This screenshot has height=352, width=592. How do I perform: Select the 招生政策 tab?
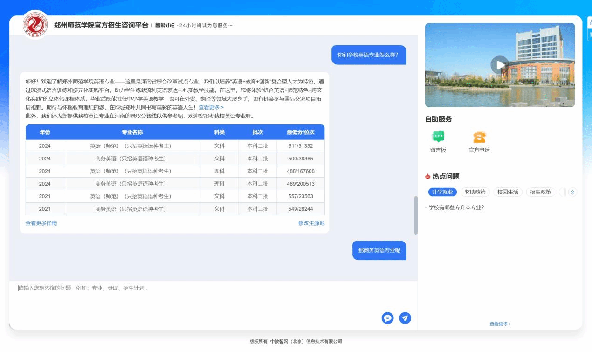pyautogui.click(x=540, y=192)
